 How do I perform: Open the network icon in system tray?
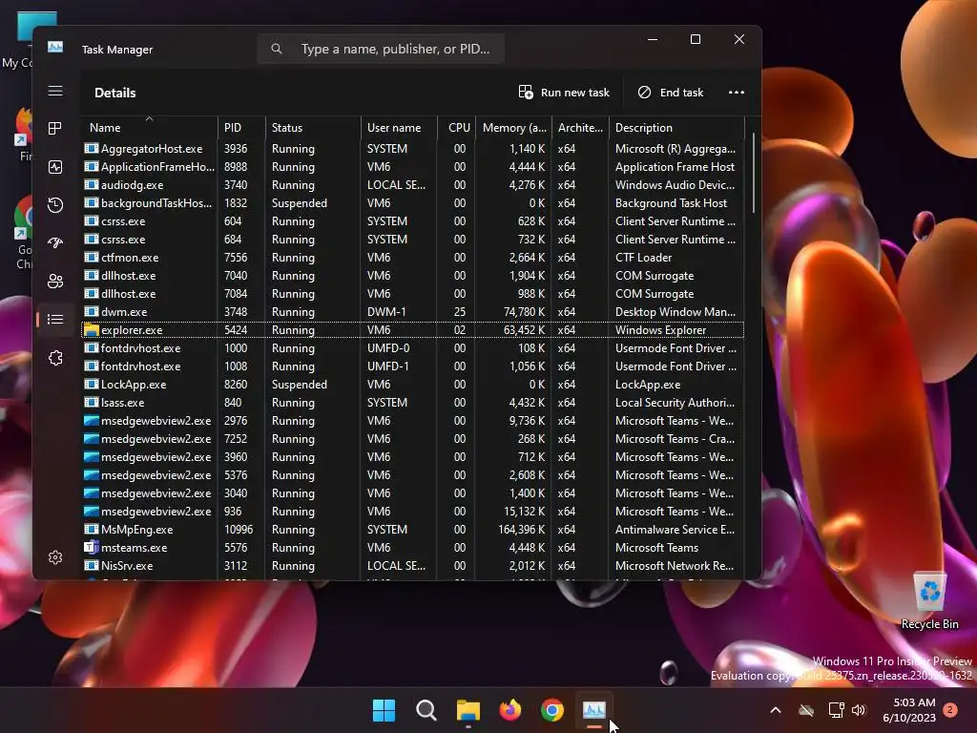tap(836, 710)
